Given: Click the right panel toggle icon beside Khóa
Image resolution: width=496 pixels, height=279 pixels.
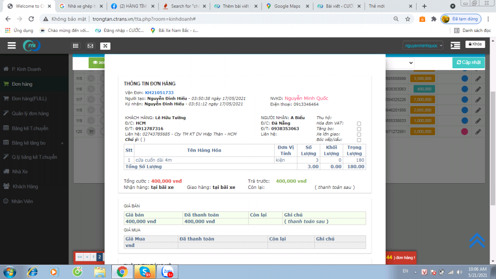Looking at the screenshot, I should pyautogui.click(x=455, y=46).
